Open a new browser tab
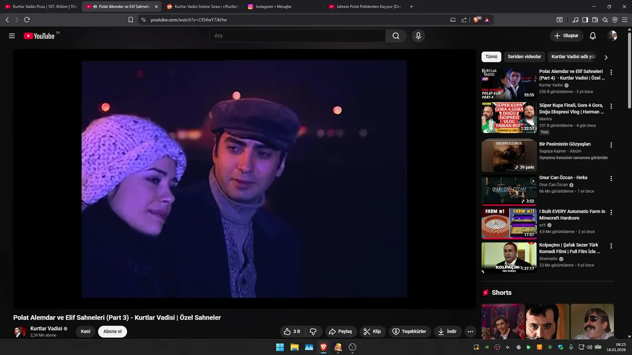 coord(411,6)
